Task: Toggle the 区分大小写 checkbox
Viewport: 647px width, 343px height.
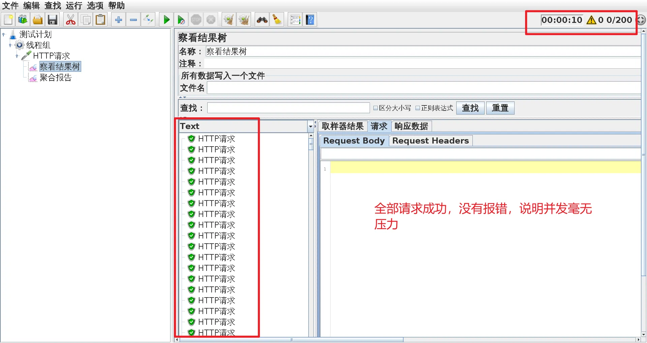Action: click(375, 108)
